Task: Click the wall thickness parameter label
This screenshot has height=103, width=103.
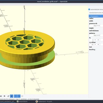Action: pos(94,31)
